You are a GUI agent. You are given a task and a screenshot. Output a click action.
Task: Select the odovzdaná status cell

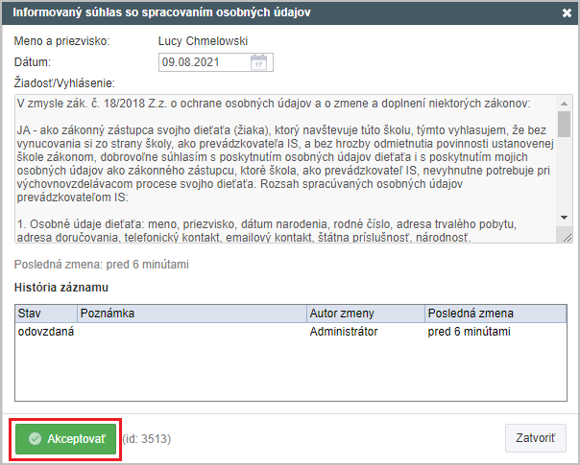point(46,332)
